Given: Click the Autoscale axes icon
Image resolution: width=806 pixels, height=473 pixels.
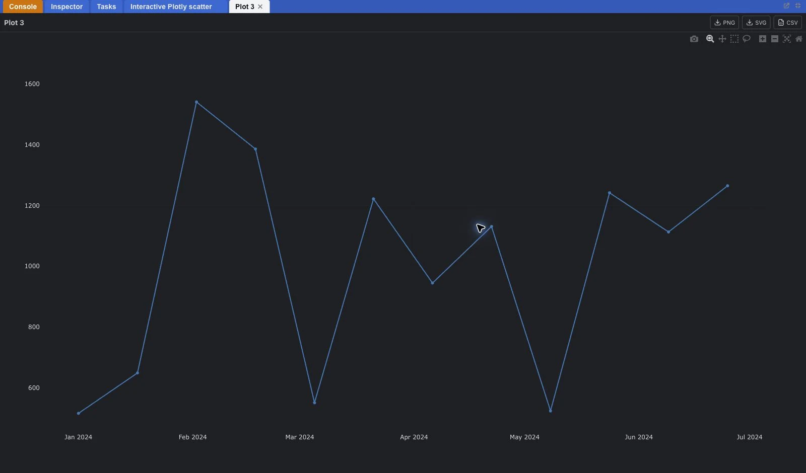Looking at the screenshot, I should point(786,39).
